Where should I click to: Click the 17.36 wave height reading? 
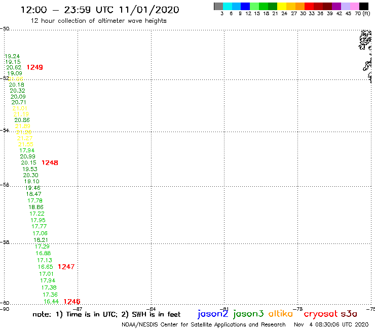[50, 295]
